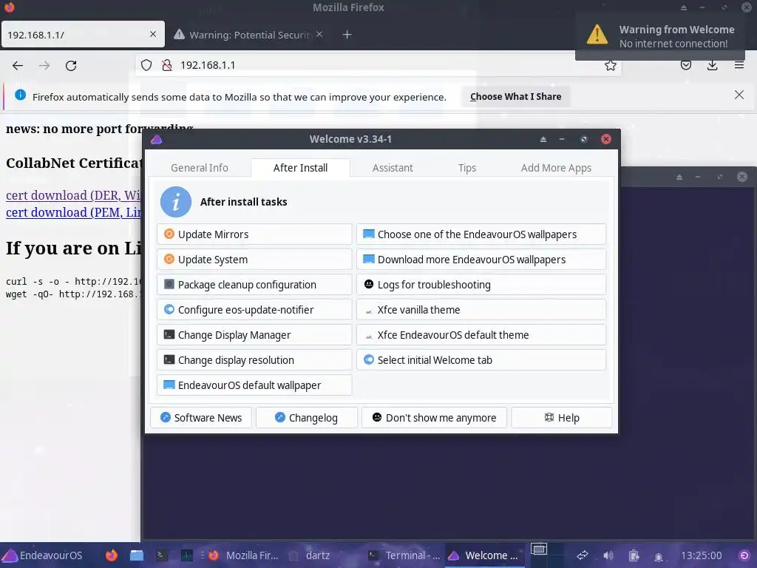Click the volume speaker tray icon
The width and height of the screenshot is (757, 568).
608,555
